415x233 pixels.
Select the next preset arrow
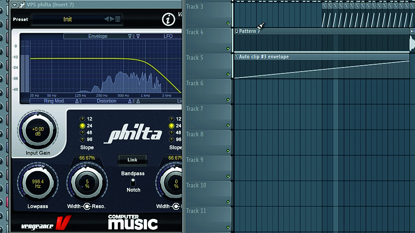[x=112, y=19]
